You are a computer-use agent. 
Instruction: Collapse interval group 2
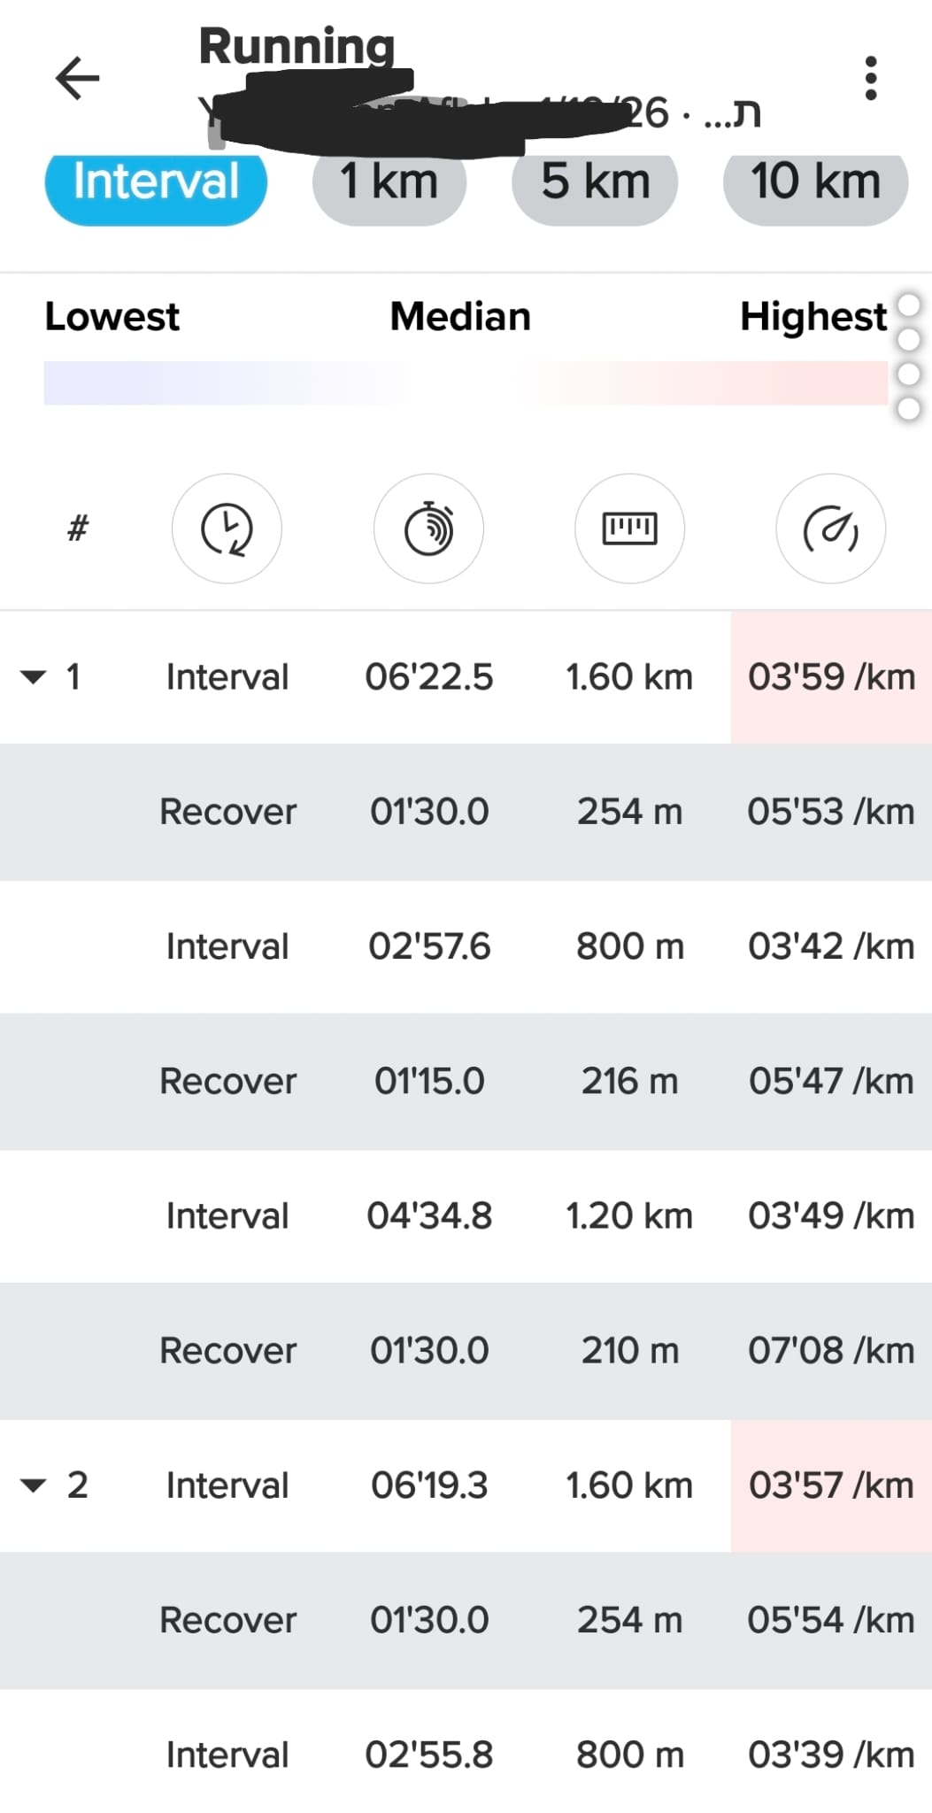pos(34,1485)
